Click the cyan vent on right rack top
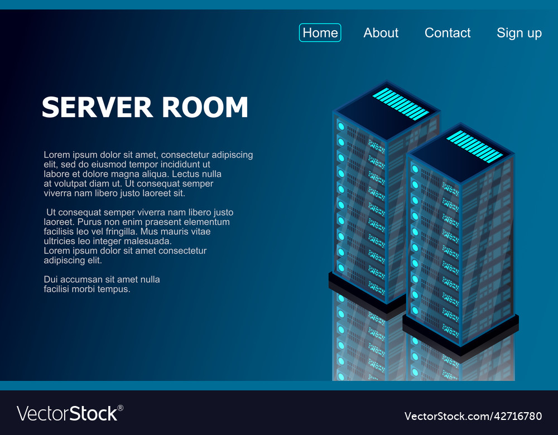The height and width of the screenshot is (435, 558). coord(474,146)
